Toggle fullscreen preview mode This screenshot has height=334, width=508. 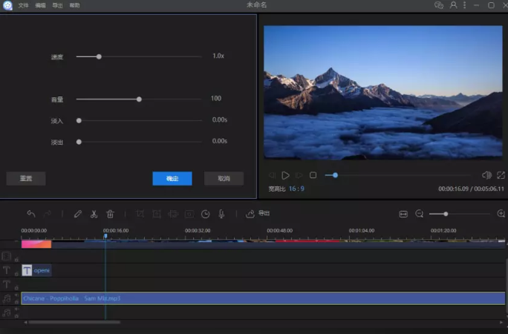501,175
